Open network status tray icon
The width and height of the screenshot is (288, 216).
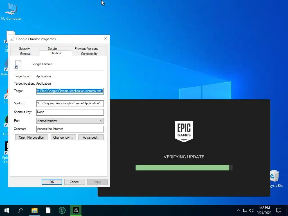point(245,210)
